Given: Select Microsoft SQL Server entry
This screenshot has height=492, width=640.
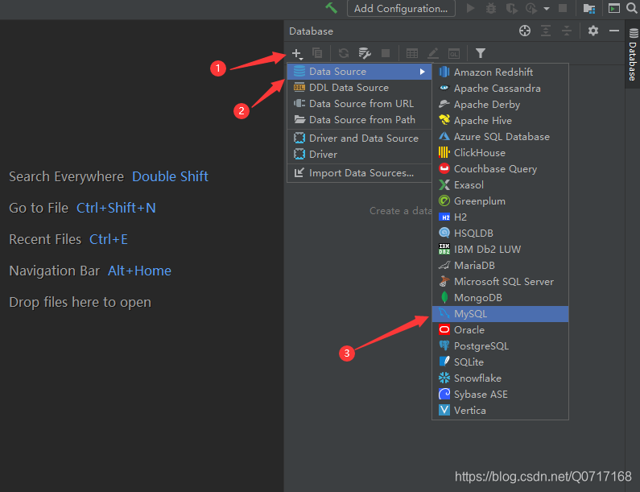Looking at the screenshot, I should [500, 281].
